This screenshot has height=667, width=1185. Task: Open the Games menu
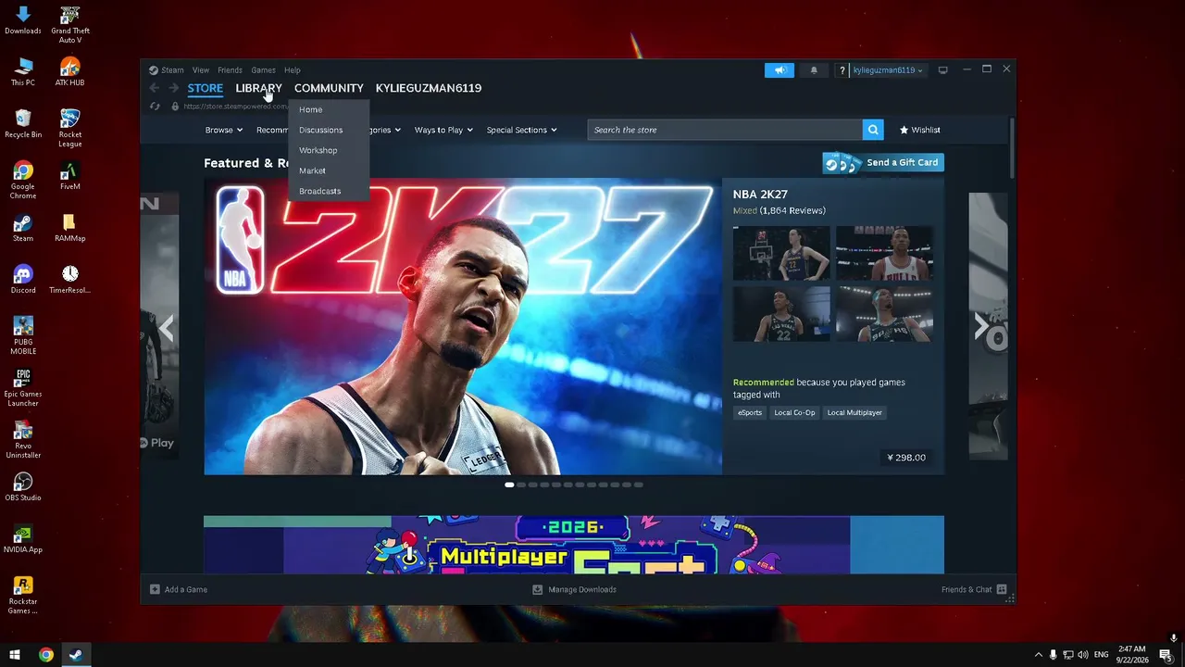pos(263,70)
